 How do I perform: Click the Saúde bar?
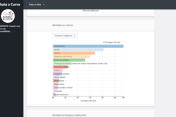[x=78, y=50]
